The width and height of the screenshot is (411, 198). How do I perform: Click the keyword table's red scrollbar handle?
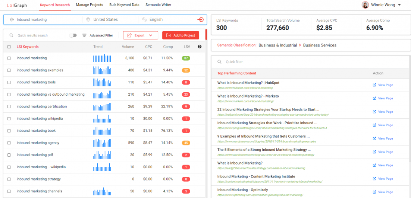pos(206,35)
